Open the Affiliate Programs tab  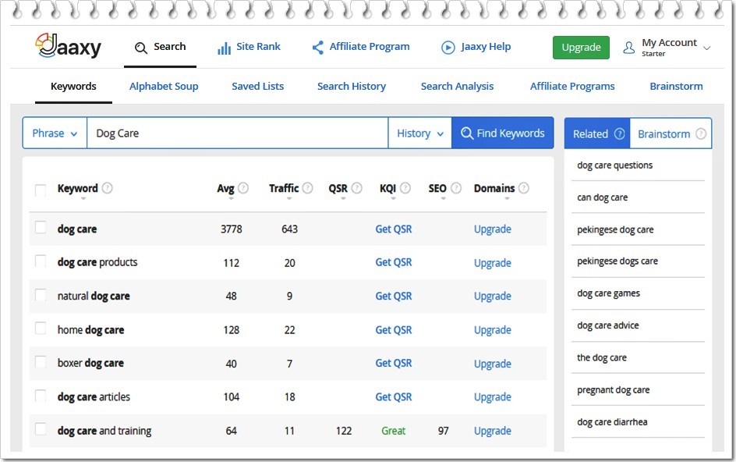click(572, 87)
